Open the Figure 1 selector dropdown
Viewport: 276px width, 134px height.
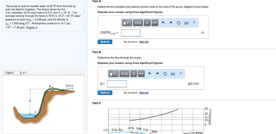point(13,73)
